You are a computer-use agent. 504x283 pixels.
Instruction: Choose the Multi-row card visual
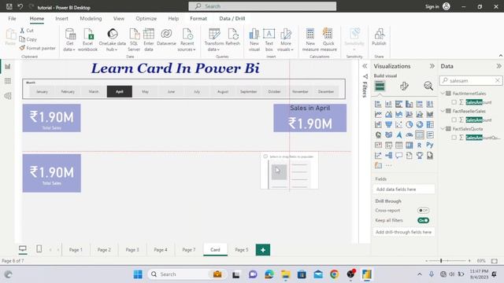point(430,134)
